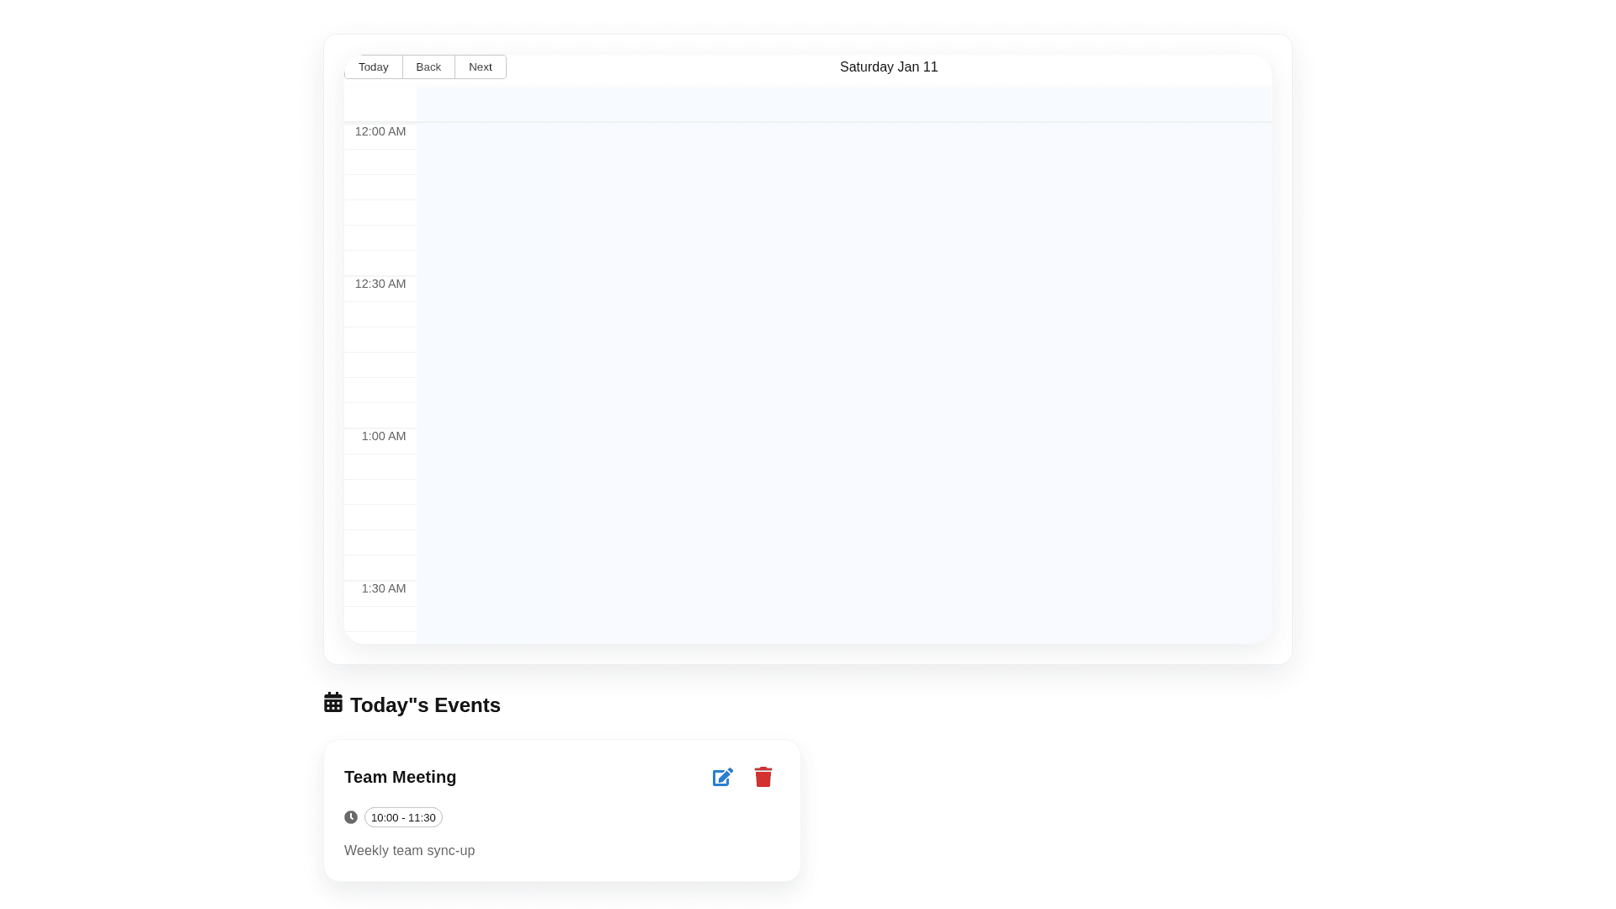Viewport: 1616px width, 909px height.
Task: Go to the previous day with Back
Action: point(428,67)
